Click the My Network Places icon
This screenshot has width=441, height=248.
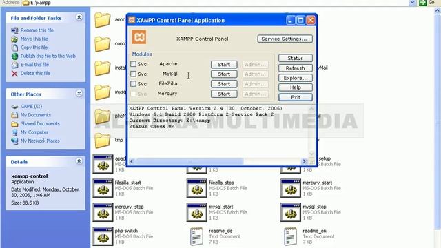tap(14, 141)
